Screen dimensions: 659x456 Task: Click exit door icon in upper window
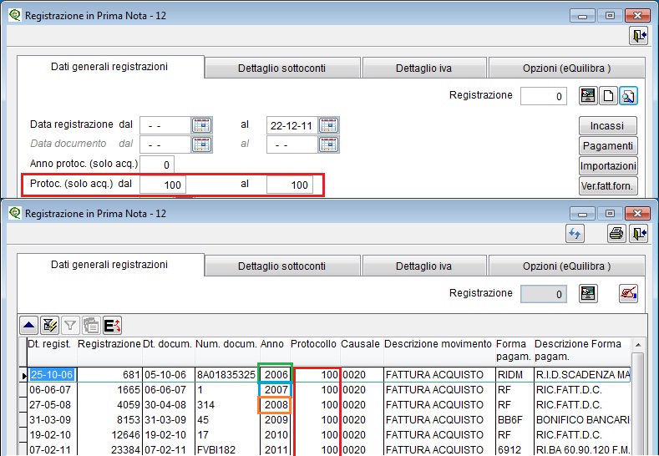(x=638, y=36)
